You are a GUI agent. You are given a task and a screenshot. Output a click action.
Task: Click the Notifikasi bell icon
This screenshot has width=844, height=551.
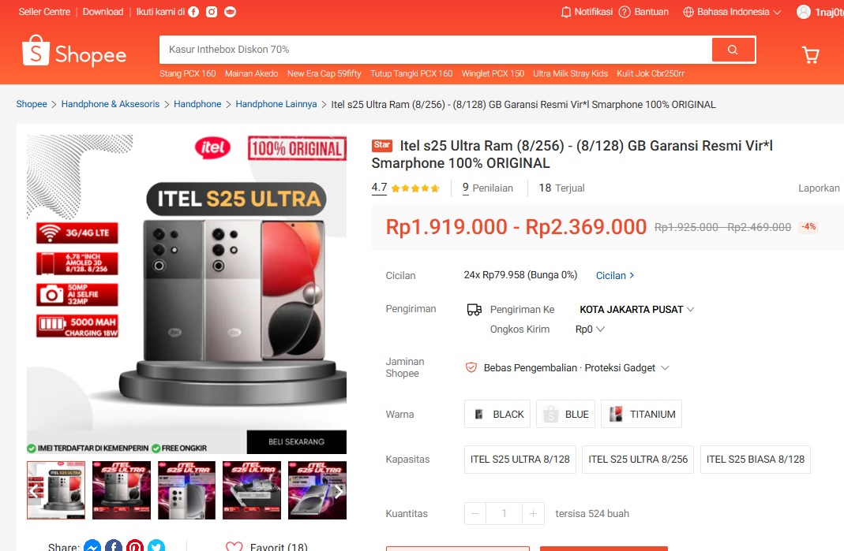click(566, 12)
